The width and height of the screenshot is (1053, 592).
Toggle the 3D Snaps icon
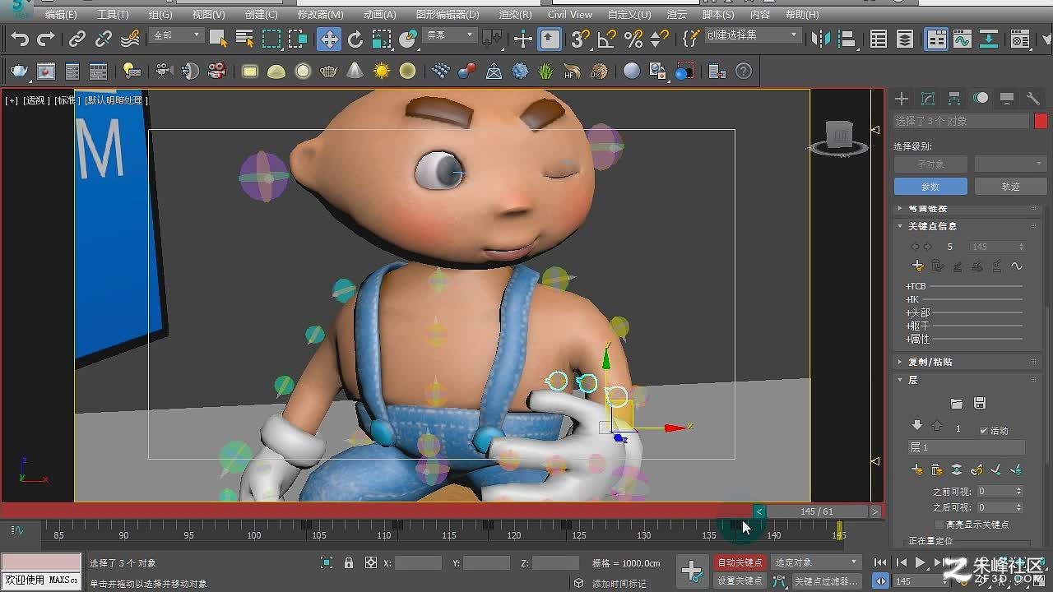click(581, 39)
